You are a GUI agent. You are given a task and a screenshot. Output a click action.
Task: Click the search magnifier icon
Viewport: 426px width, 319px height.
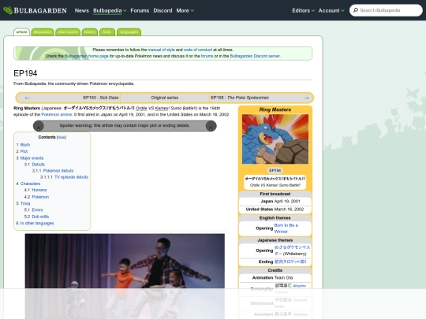(355, 10)
